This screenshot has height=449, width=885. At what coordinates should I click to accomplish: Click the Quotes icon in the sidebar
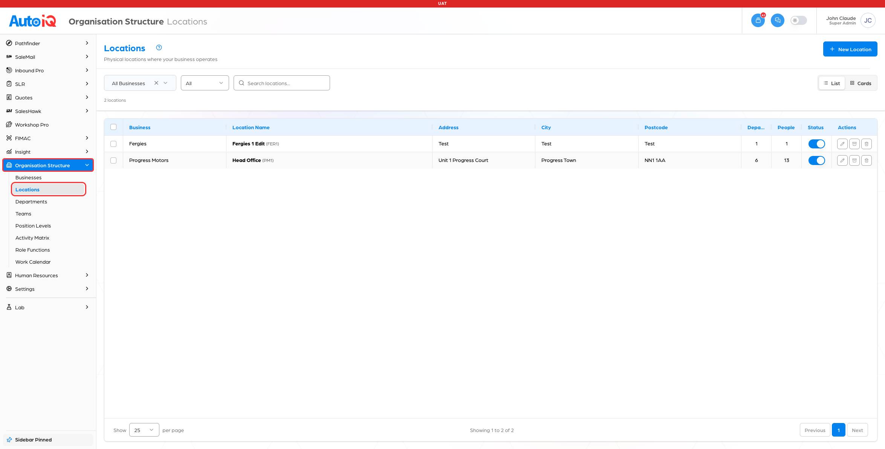[9, 97]
